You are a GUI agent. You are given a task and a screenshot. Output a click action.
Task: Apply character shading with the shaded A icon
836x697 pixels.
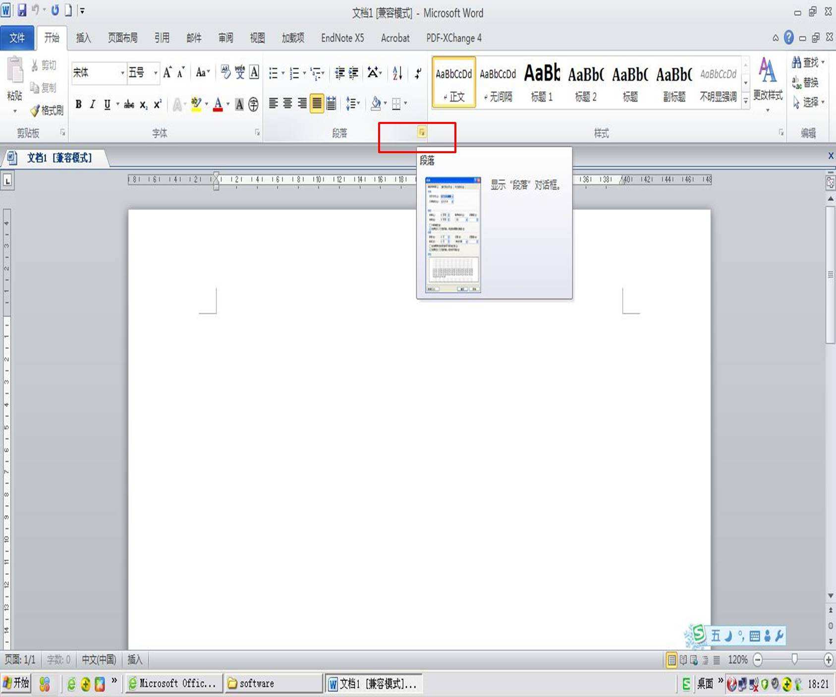pos(239,104)
